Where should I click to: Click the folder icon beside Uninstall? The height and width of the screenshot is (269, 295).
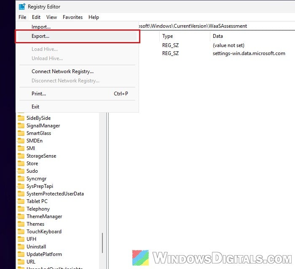[x=21, y=247]
